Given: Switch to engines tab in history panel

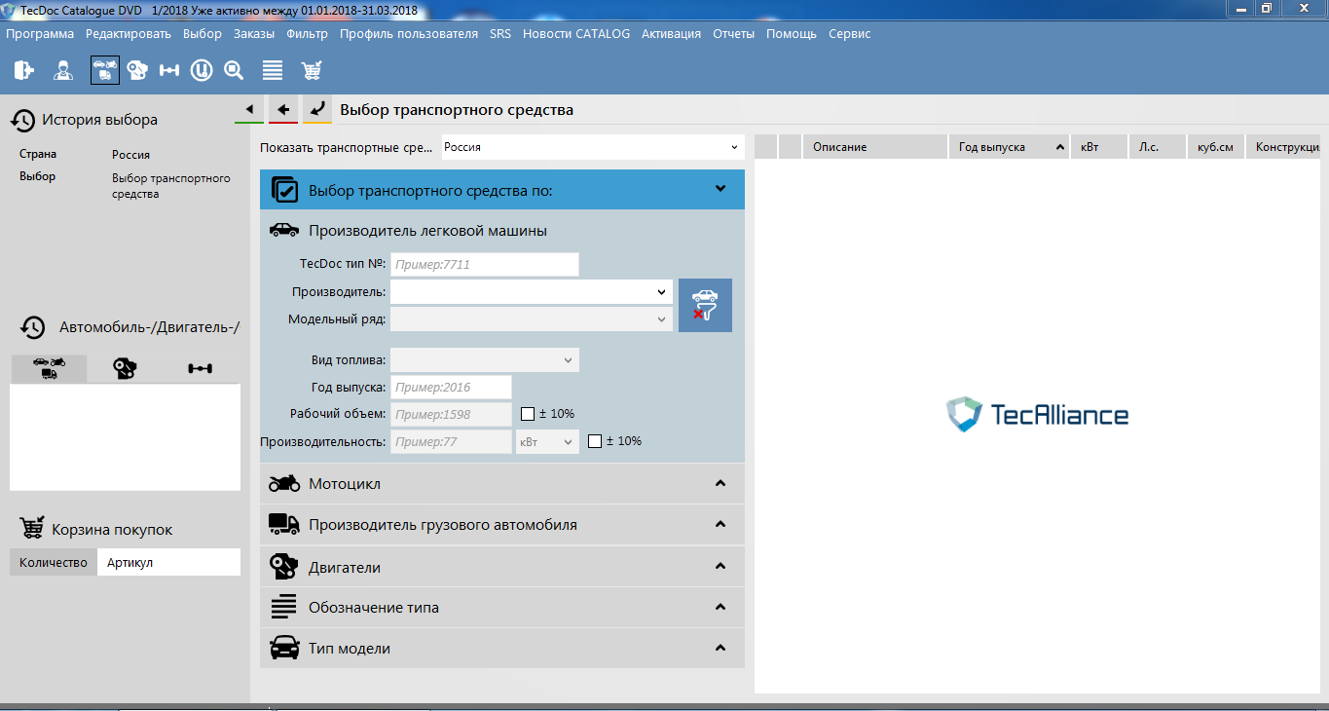Looking at the screenshot, I should click(125, 368).
